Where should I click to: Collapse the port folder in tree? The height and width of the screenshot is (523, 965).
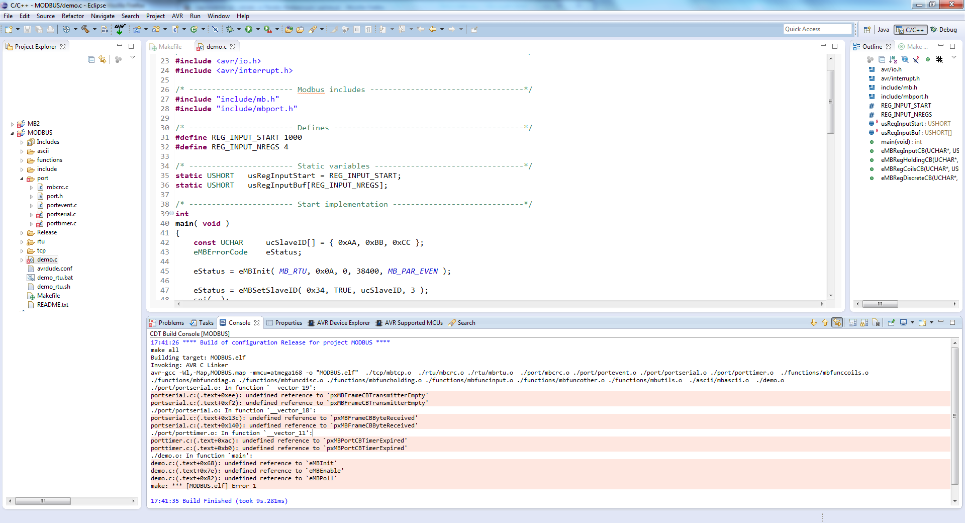22,179
